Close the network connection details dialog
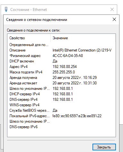 (114, 19)
